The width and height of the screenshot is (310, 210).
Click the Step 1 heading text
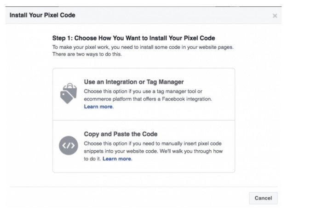pos(134,38)
